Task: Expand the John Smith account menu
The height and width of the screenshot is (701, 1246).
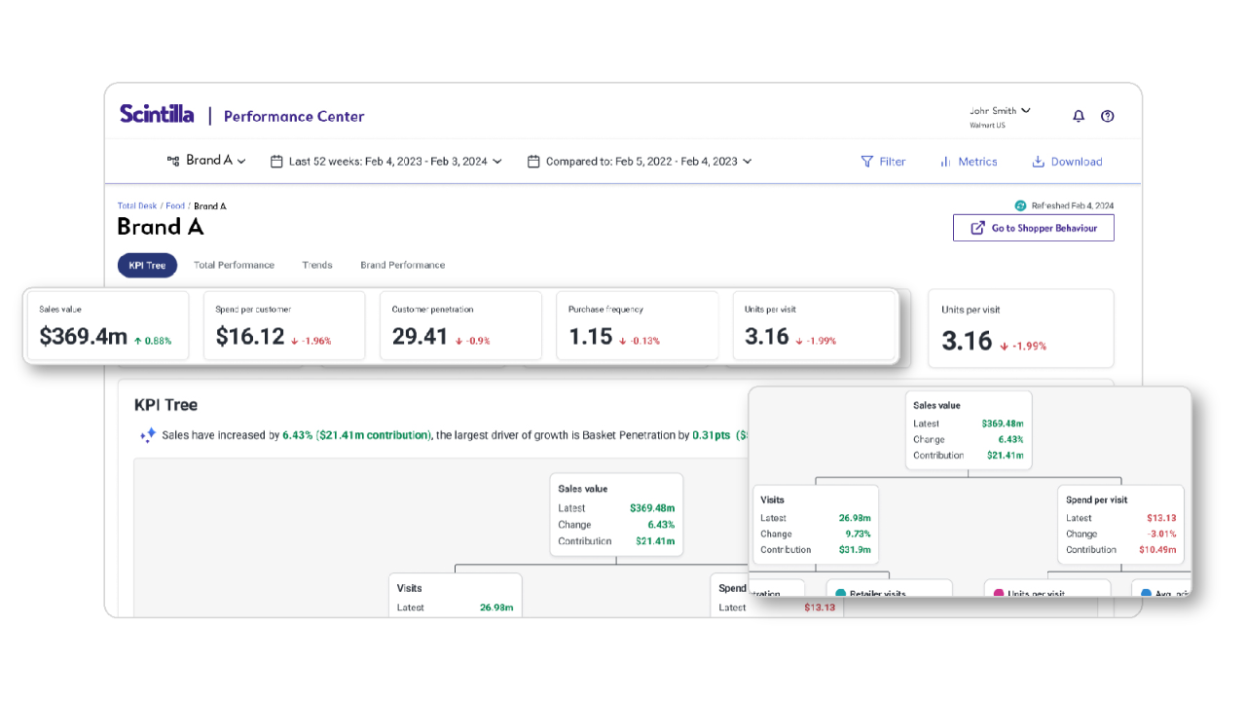Action: tap(1000, 111)
